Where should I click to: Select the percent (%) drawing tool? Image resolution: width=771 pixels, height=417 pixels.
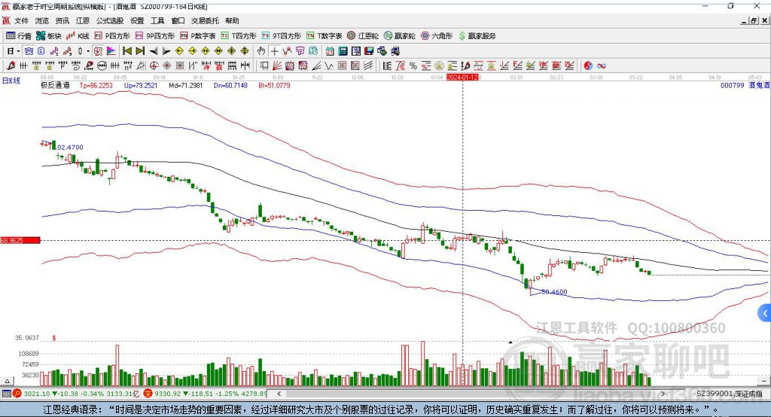tap(413, 66)
